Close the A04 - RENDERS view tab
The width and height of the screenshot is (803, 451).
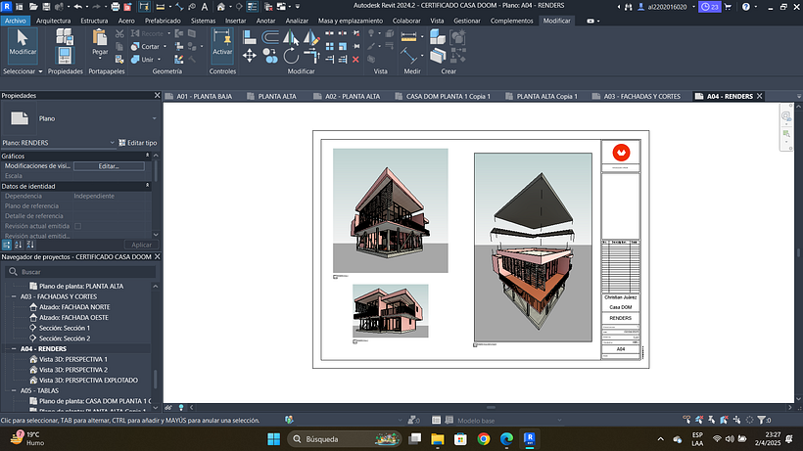[x=760, y=96]
